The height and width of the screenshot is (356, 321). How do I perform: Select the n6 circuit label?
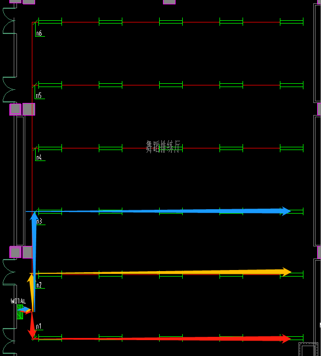39,33
